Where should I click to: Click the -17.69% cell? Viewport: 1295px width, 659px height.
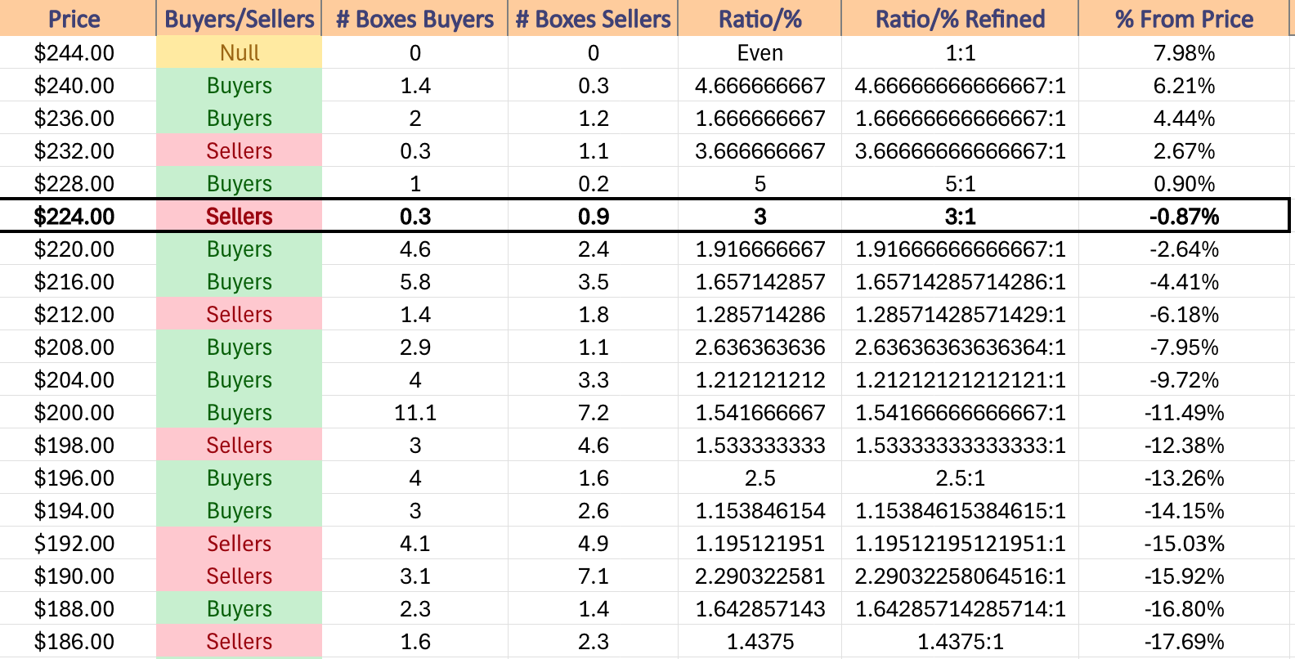[1184, 642]
